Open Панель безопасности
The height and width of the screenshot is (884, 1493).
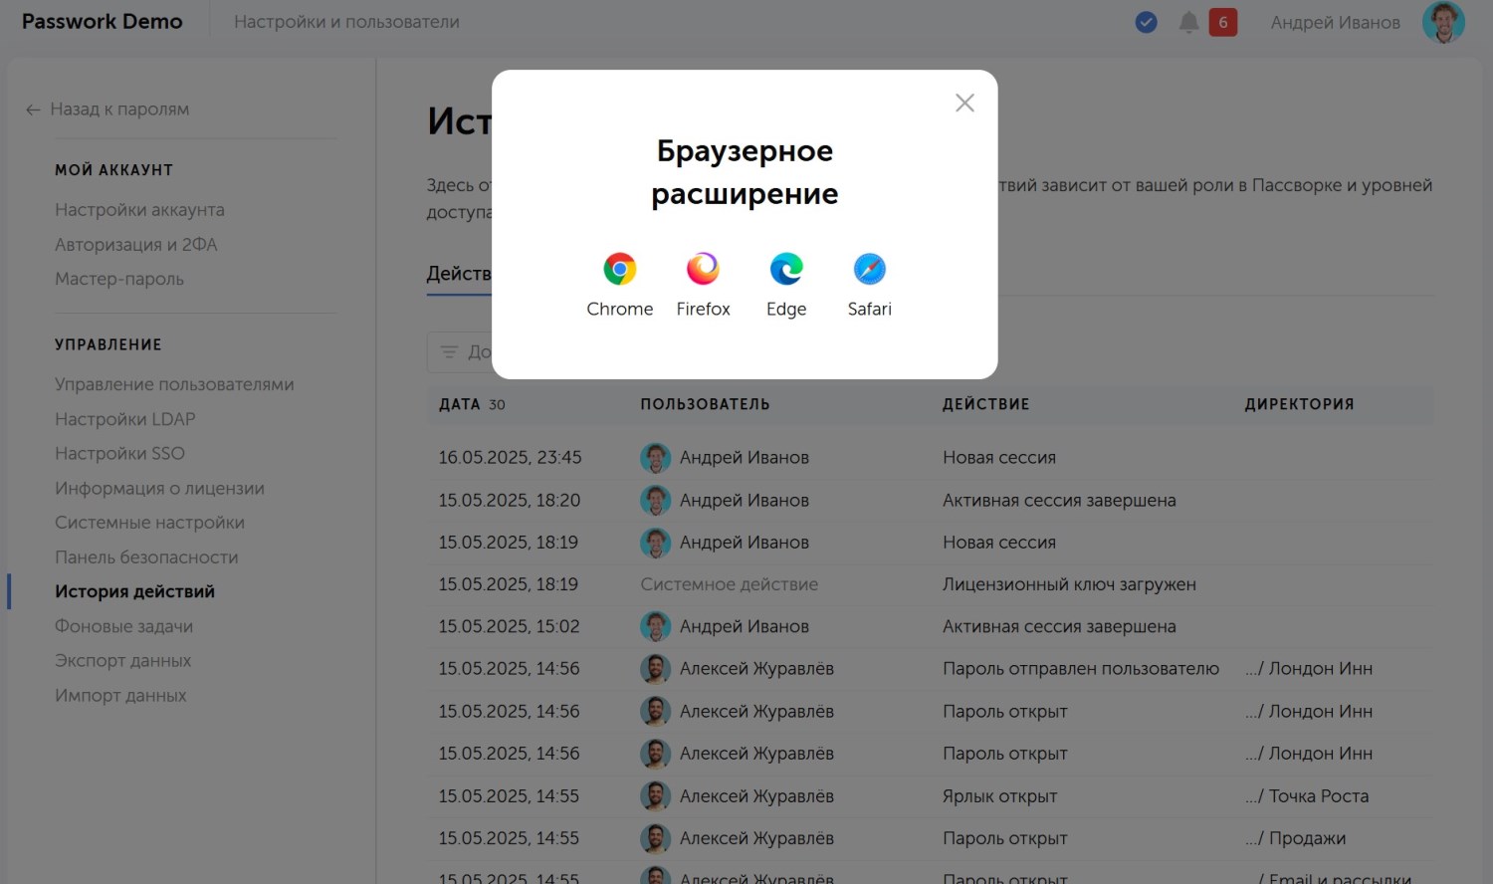146,557
